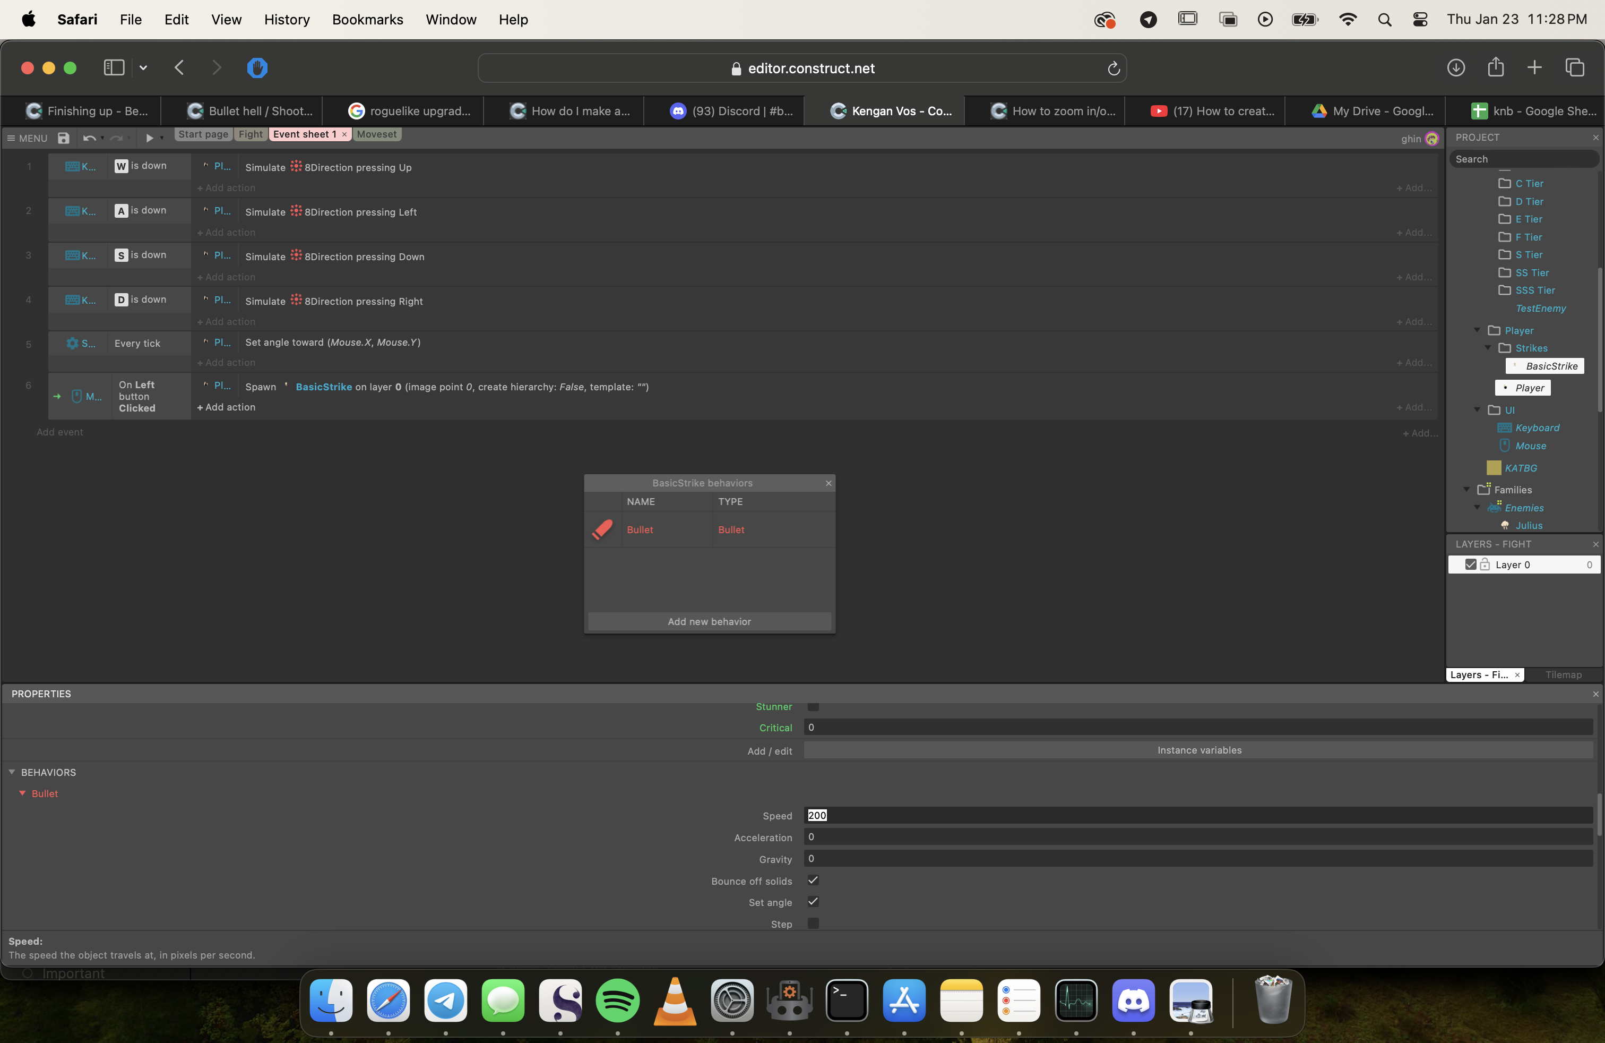Click the save project icon
This screenshot has height=1043, width=1605.
pyautogui.click(x=63, y=138)
